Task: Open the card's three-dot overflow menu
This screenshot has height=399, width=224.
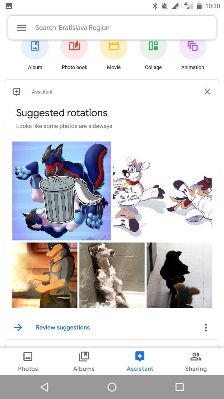Action: pyautogui.click(x=206, y=327)
